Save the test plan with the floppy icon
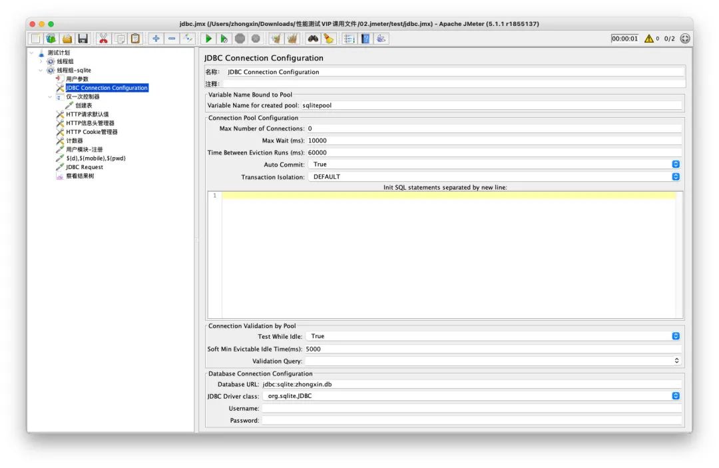 coord(83,39)
